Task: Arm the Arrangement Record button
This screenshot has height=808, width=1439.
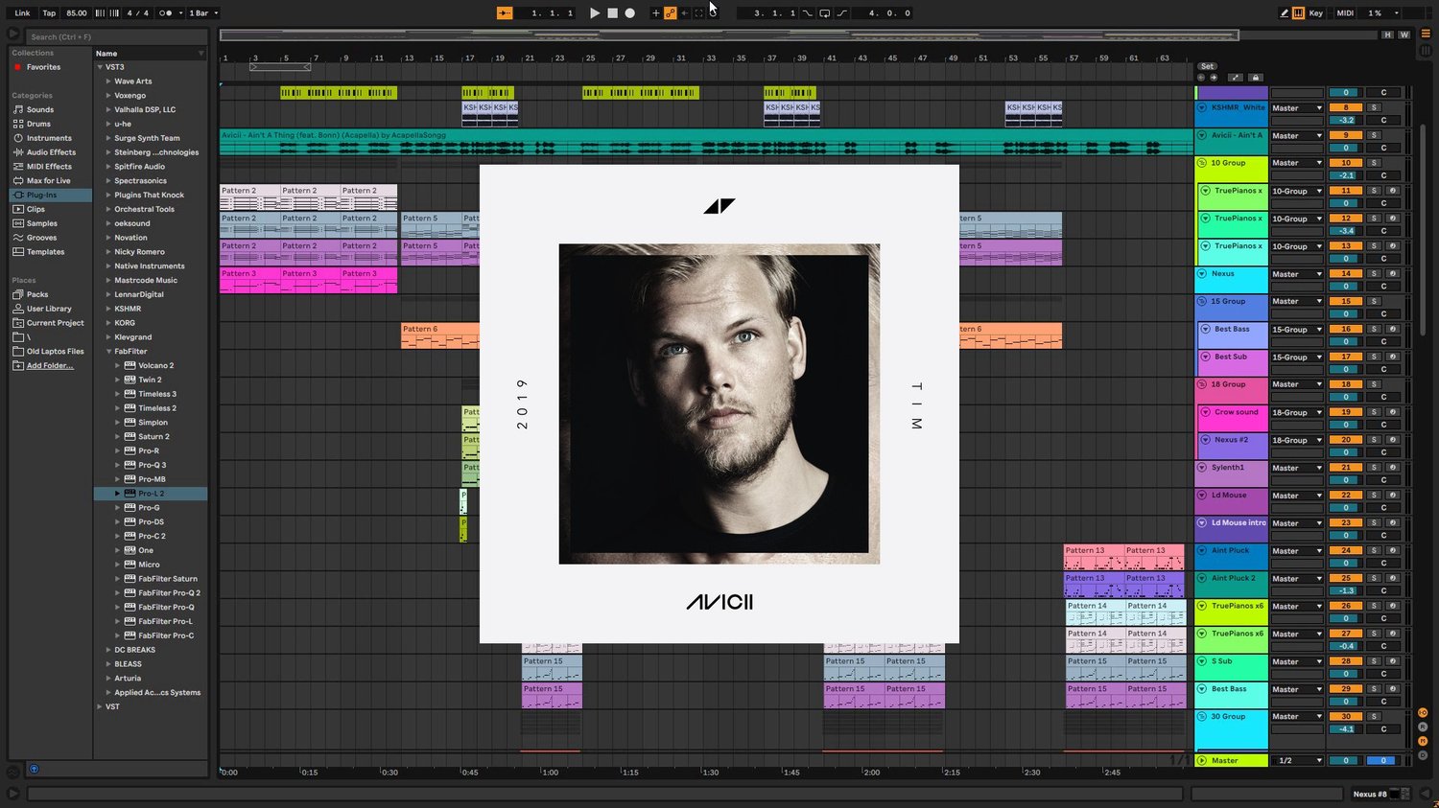Action: [630, 13]
